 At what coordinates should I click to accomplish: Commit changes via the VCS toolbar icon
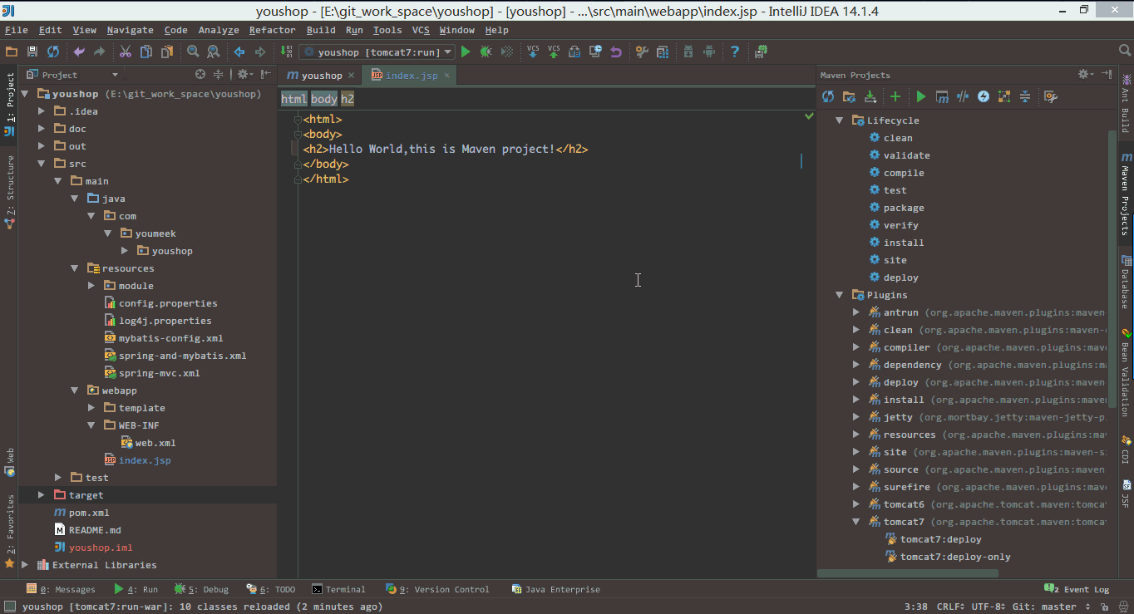click(554, 52)
